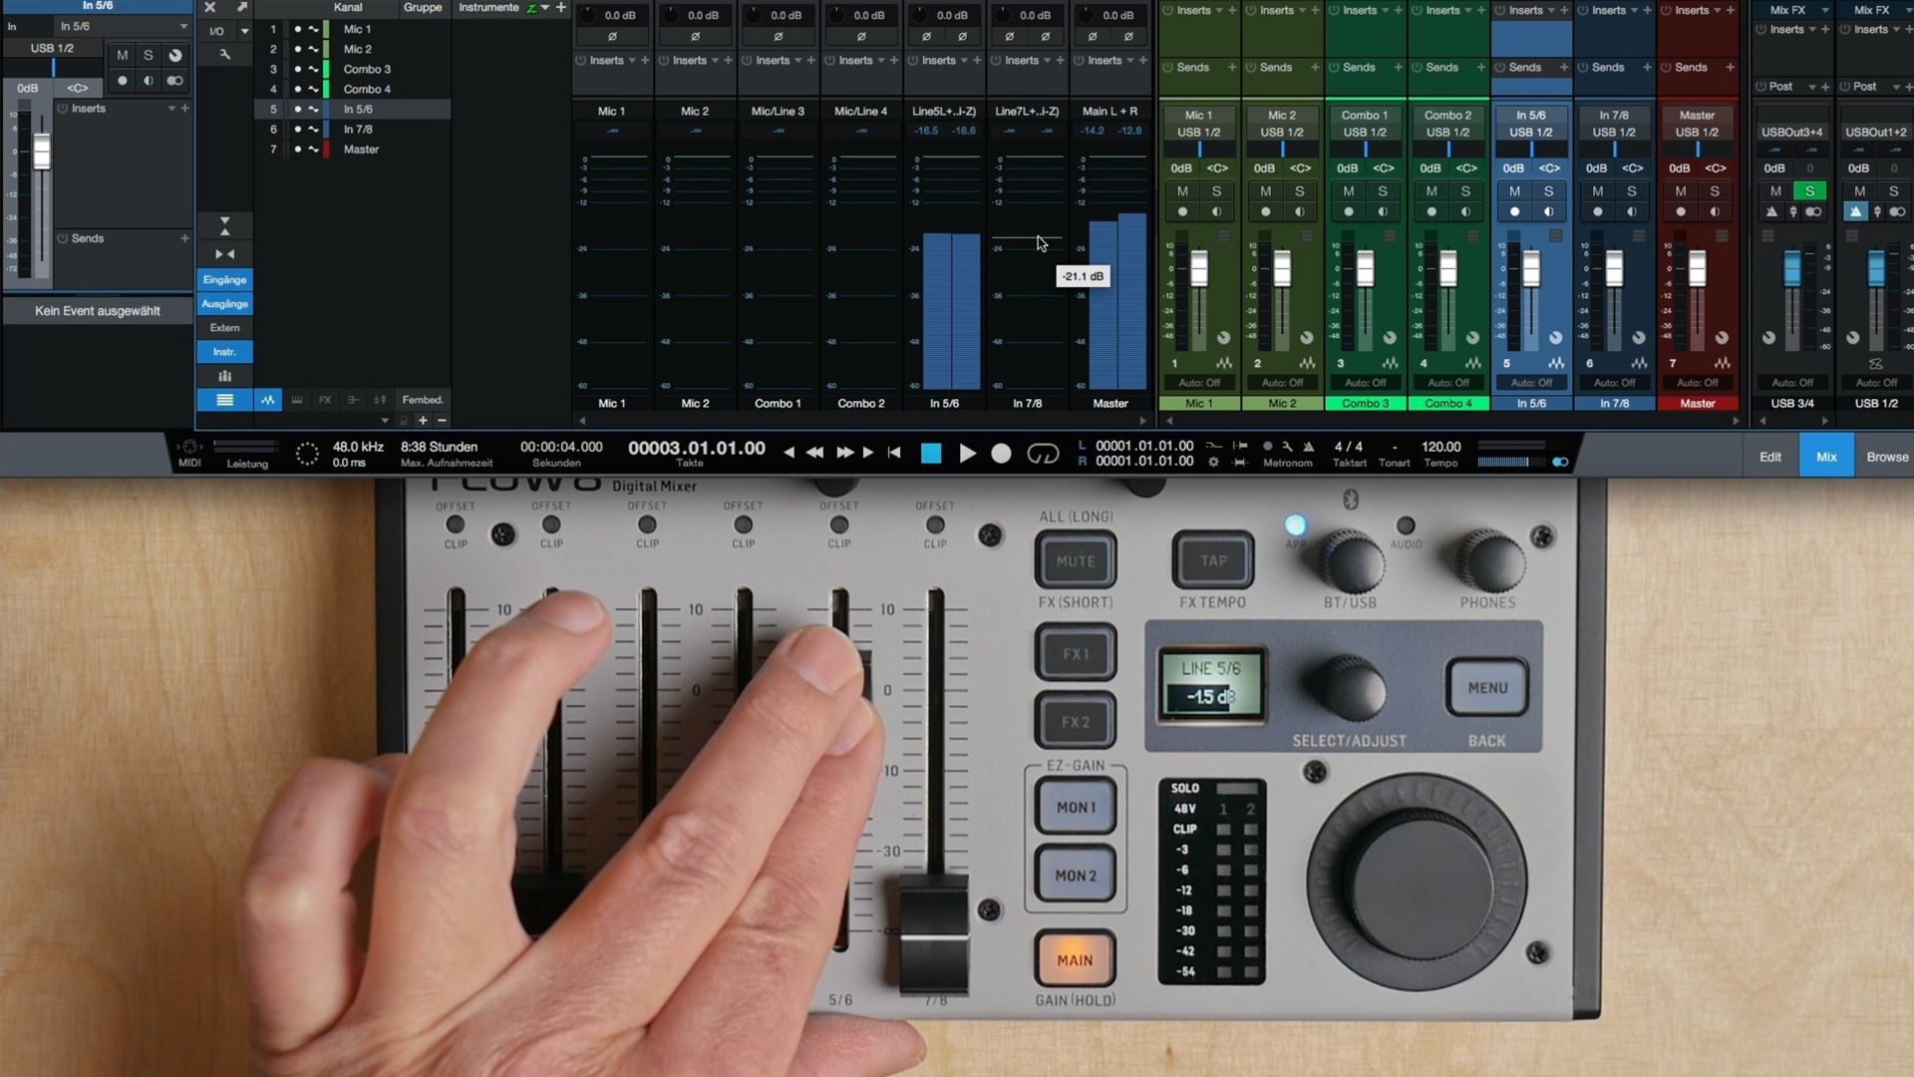Image resolution: width=1914 pixels, height=1077 pixels.
Task: Open the Mix FX dropdown on USB 3/4
Action: point(1825,10)
